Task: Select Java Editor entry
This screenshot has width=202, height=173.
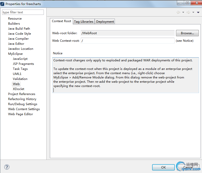Action: click(x=16, y=44)
